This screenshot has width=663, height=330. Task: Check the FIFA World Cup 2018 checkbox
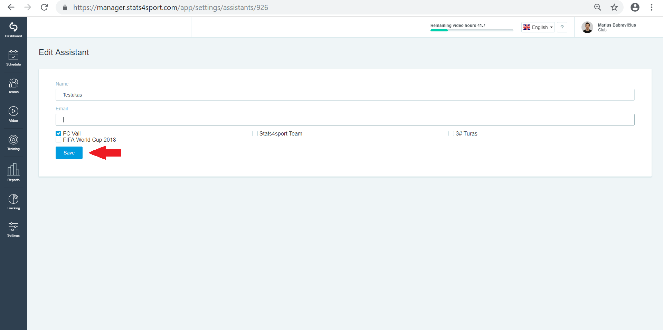tap(58, 140)
